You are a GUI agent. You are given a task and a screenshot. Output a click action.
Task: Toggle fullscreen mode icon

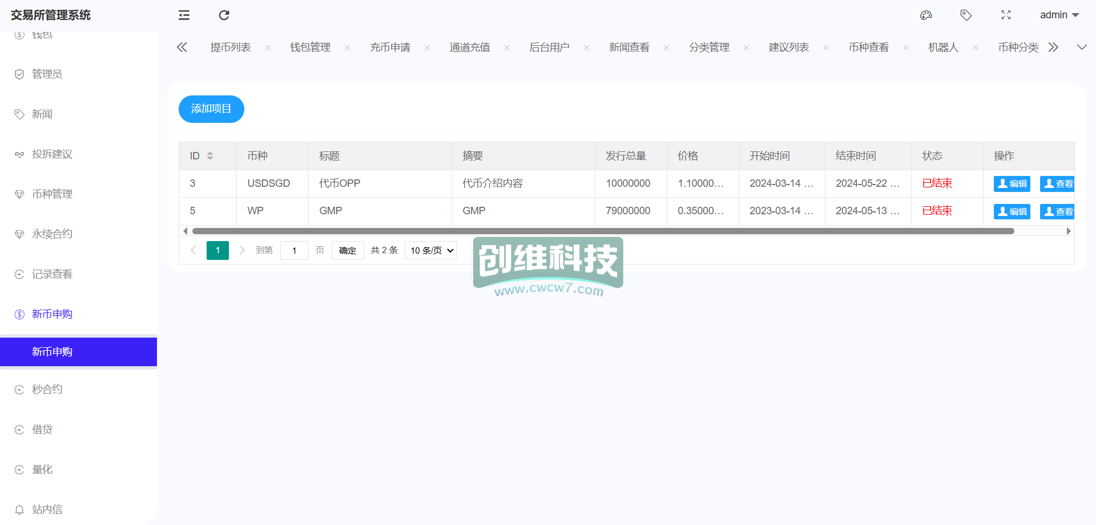point(1006,15)
